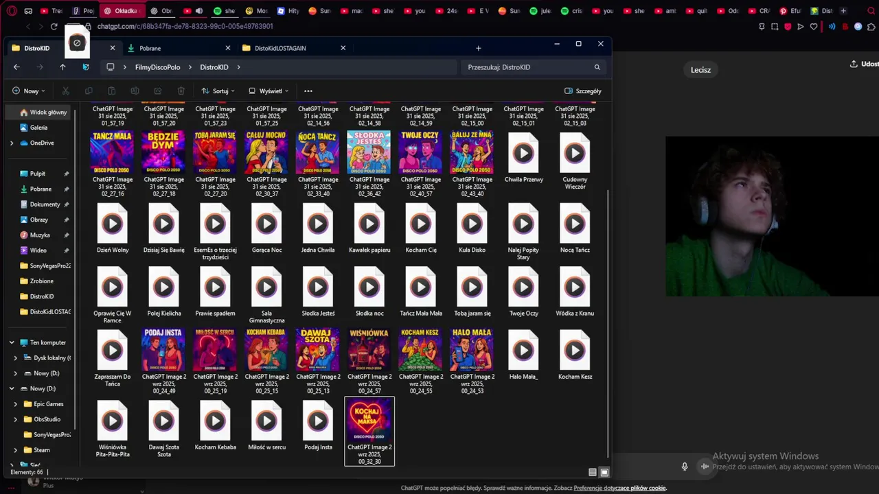The height and width of the screenshot is (494, 879).
Task: Open the Wódka z Kranu audio file
Action: coord(575,292)
